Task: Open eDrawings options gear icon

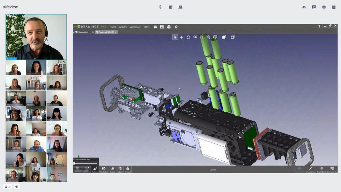Action: [176, 27]
